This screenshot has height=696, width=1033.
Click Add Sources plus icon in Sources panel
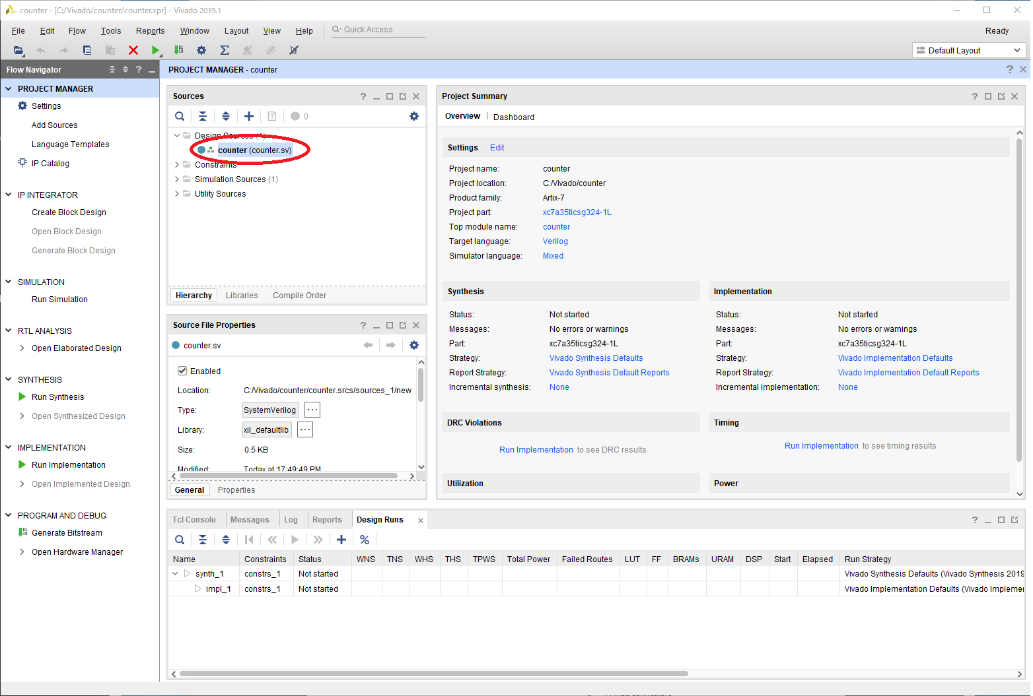pyautogui.click(x=249, y=116)
